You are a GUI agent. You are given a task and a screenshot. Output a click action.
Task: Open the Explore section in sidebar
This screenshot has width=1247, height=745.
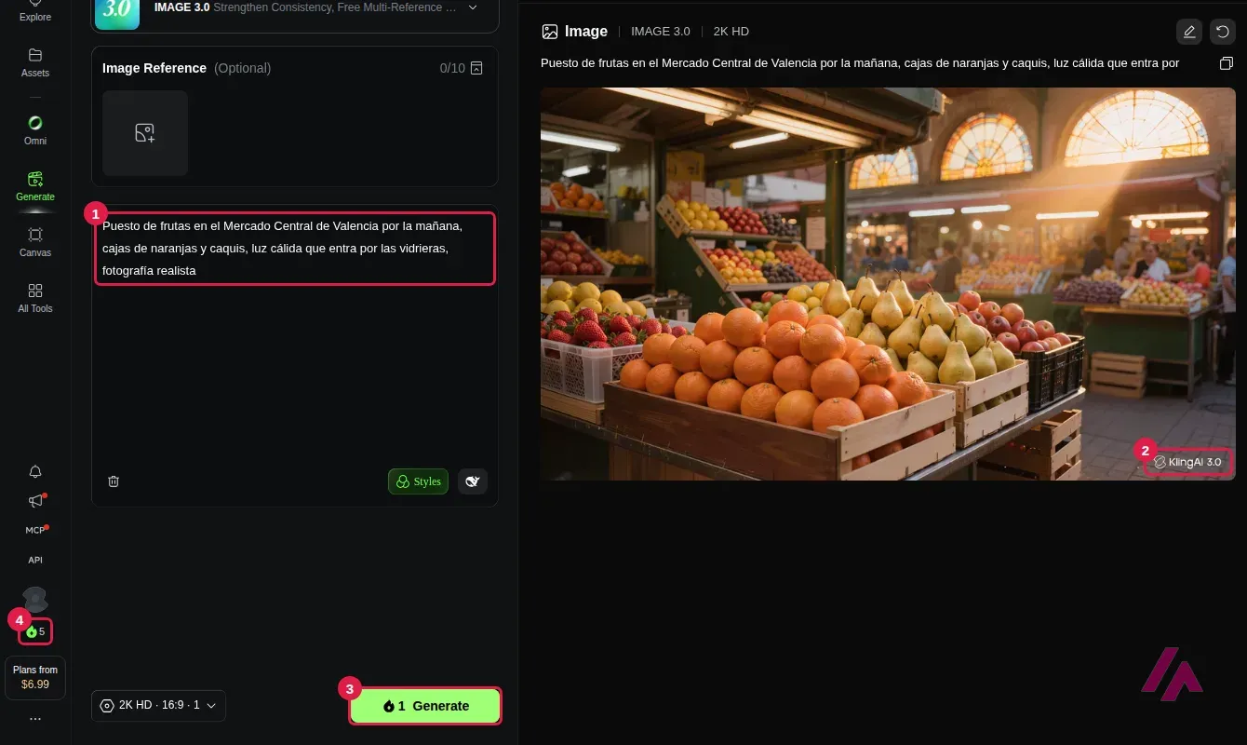(35, 11)
